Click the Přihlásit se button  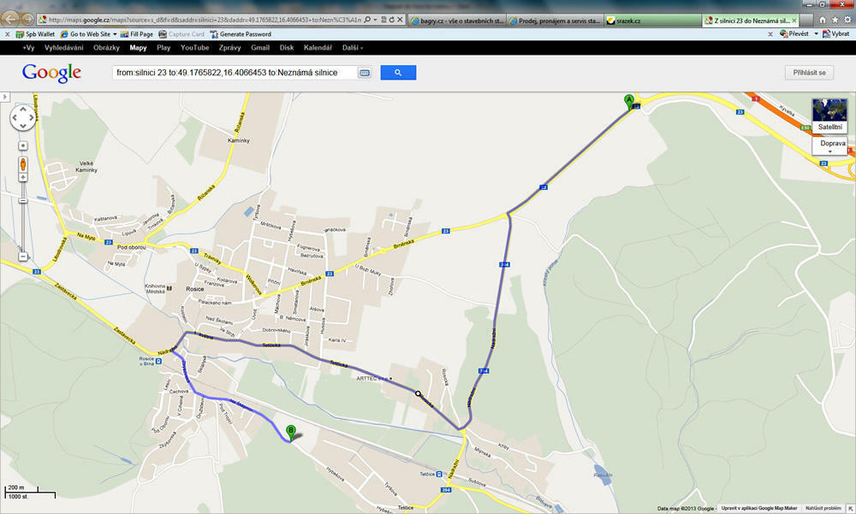click(809, 73)
